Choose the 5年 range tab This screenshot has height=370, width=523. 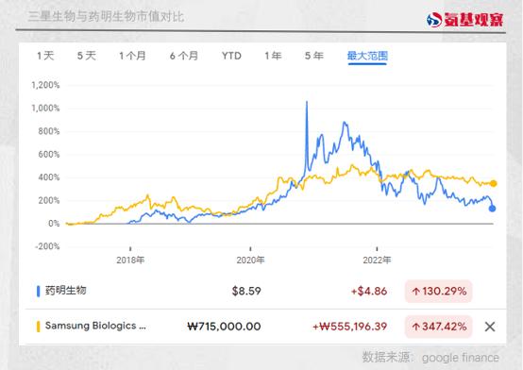click(x=313, y=56)
